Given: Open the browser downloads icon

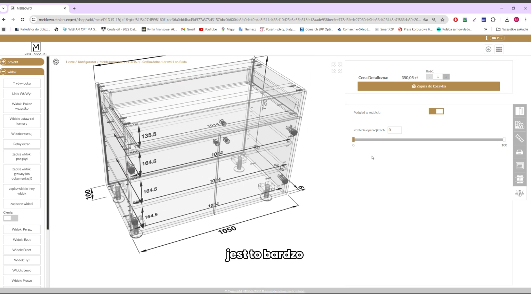Looking at the screenshot, I should click(x=507, y=19).
